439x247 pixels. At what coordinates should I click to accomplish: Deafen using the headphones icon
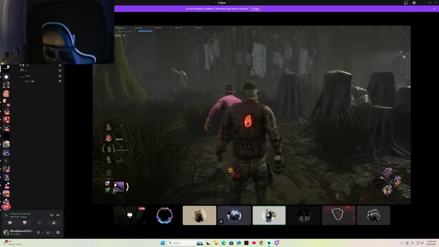(48, 232)
